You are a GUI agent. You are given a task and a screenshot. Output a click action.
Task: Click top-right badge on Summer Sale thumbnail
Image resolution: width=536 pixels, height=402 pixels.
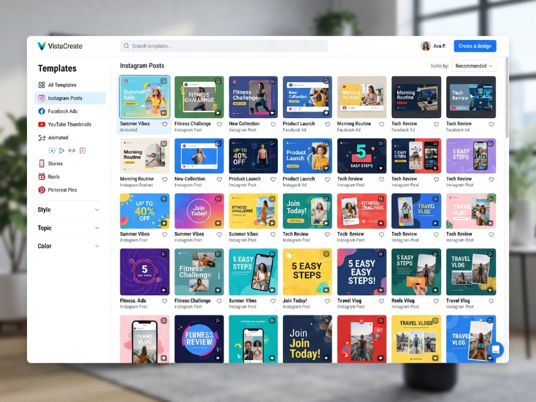164,81
